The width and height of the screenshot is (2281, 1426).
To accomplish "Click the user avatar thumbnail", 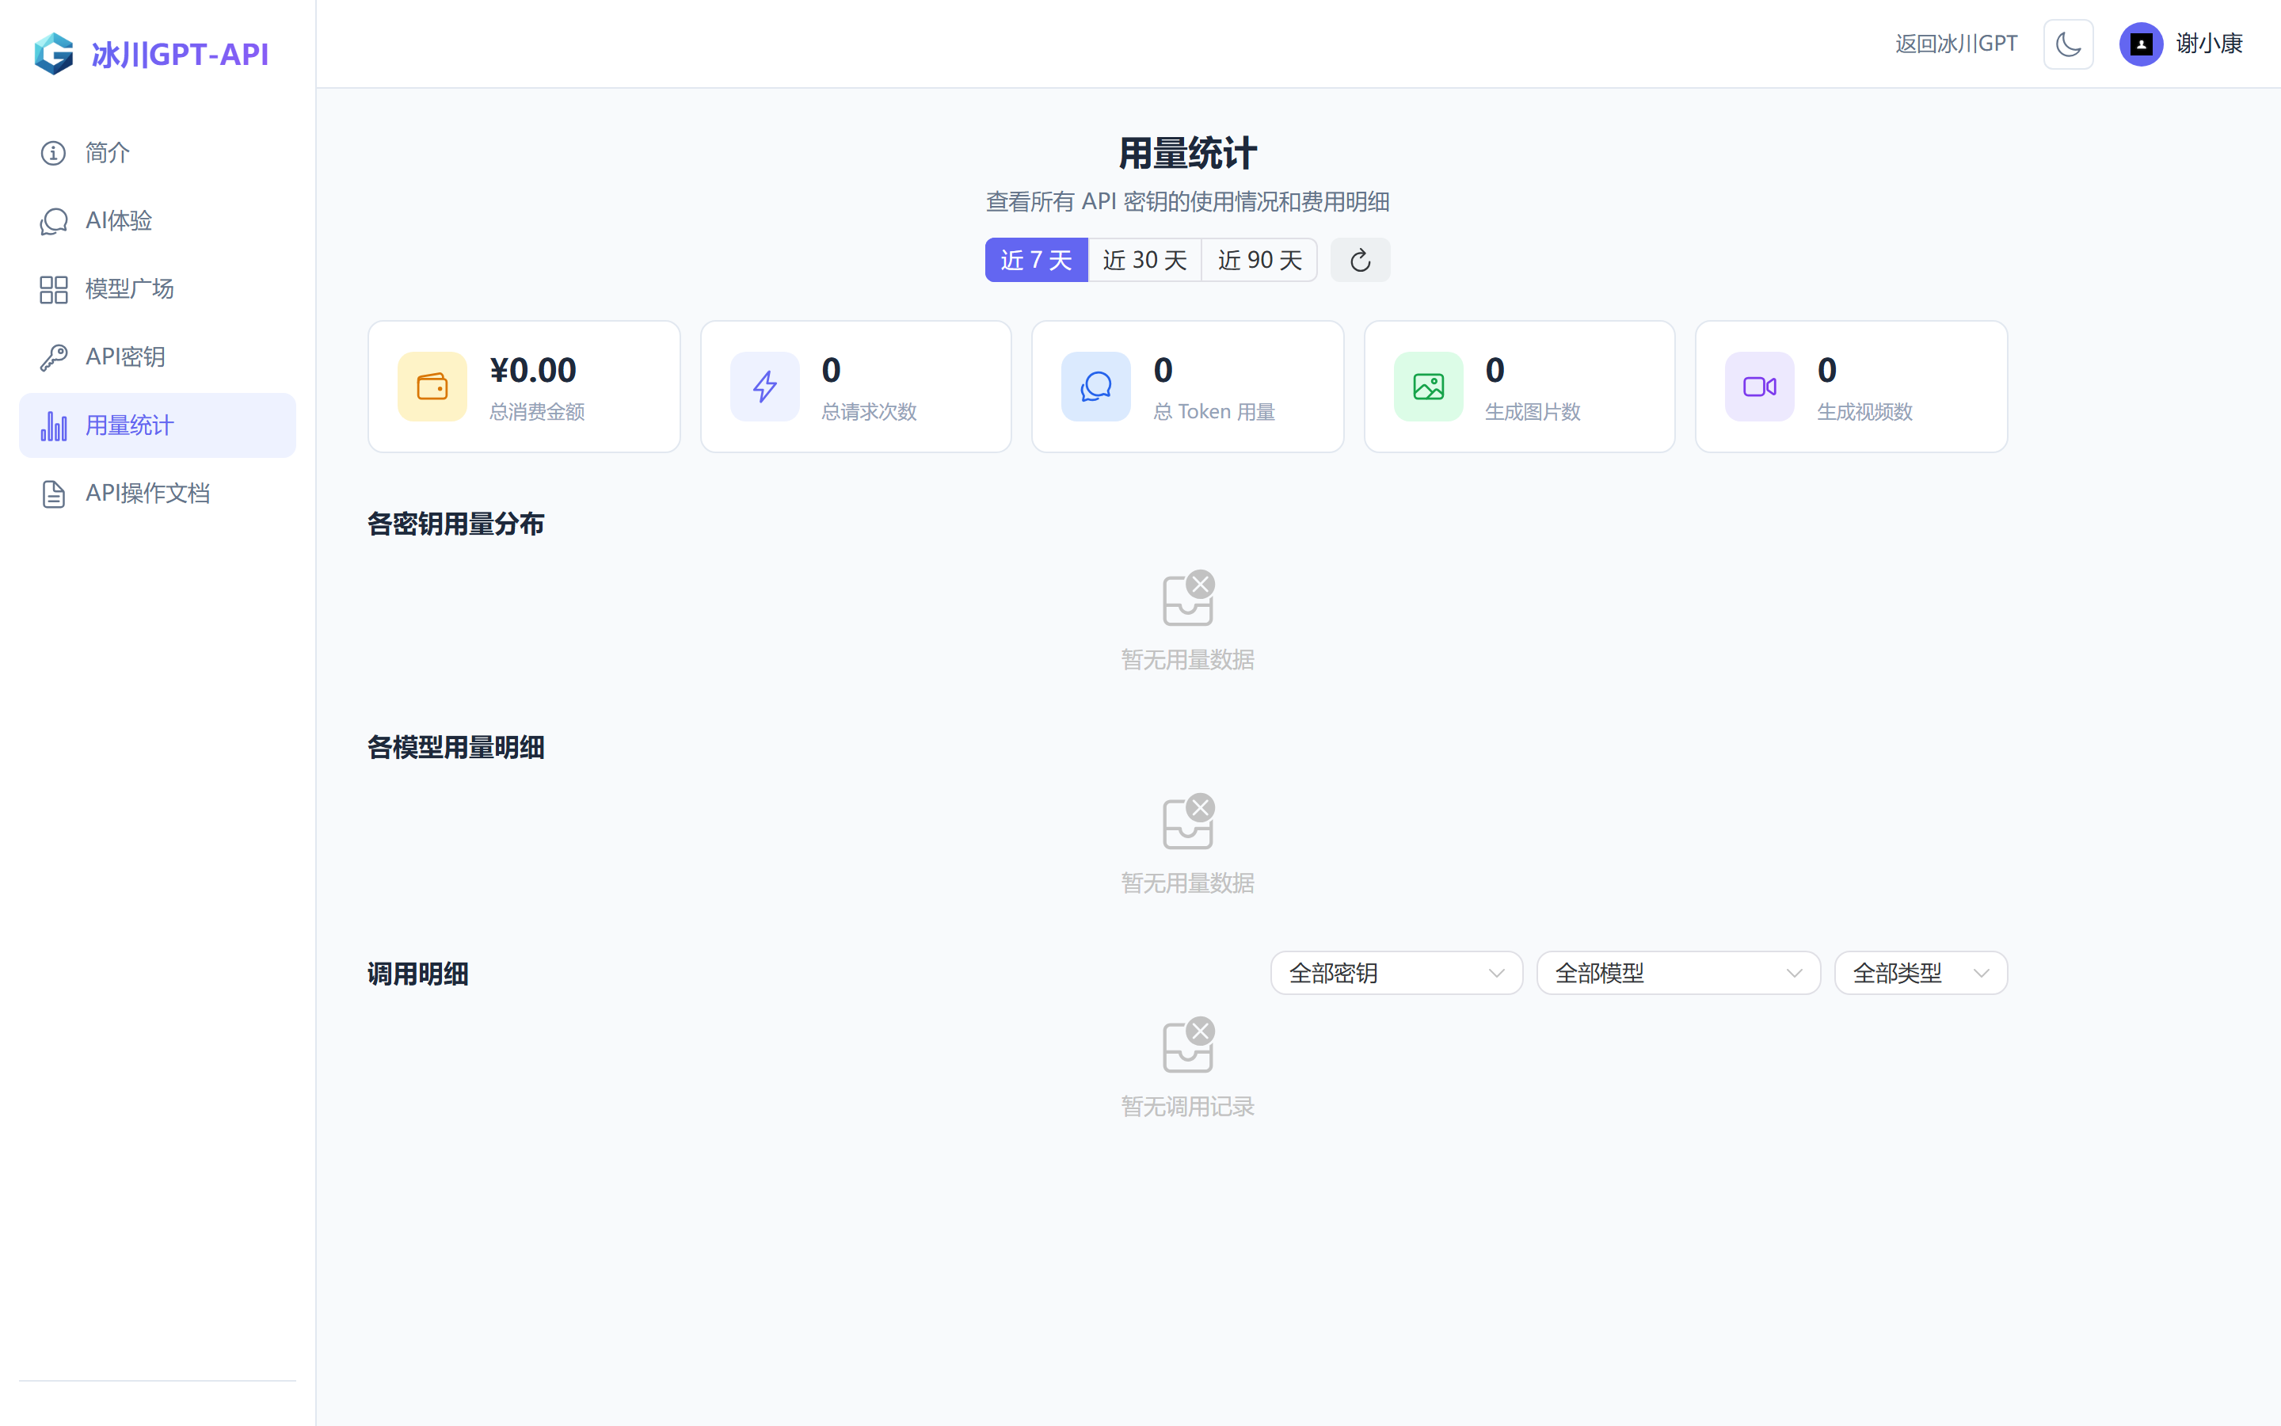I will coord(2141,44).
